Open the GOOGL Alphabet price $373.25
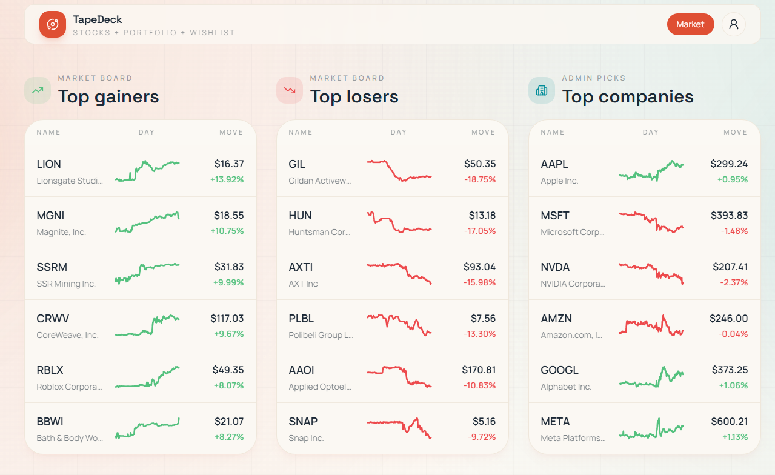 click(x=729, y=370)
